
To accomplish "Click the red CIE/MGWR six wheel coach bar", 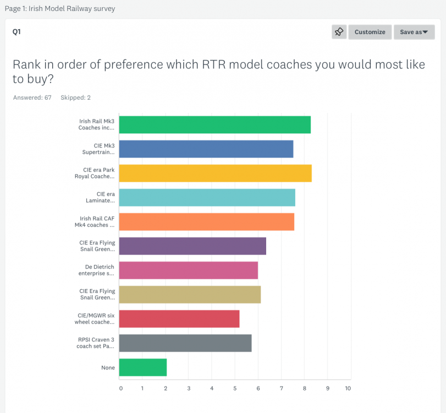I will [179, 319].
